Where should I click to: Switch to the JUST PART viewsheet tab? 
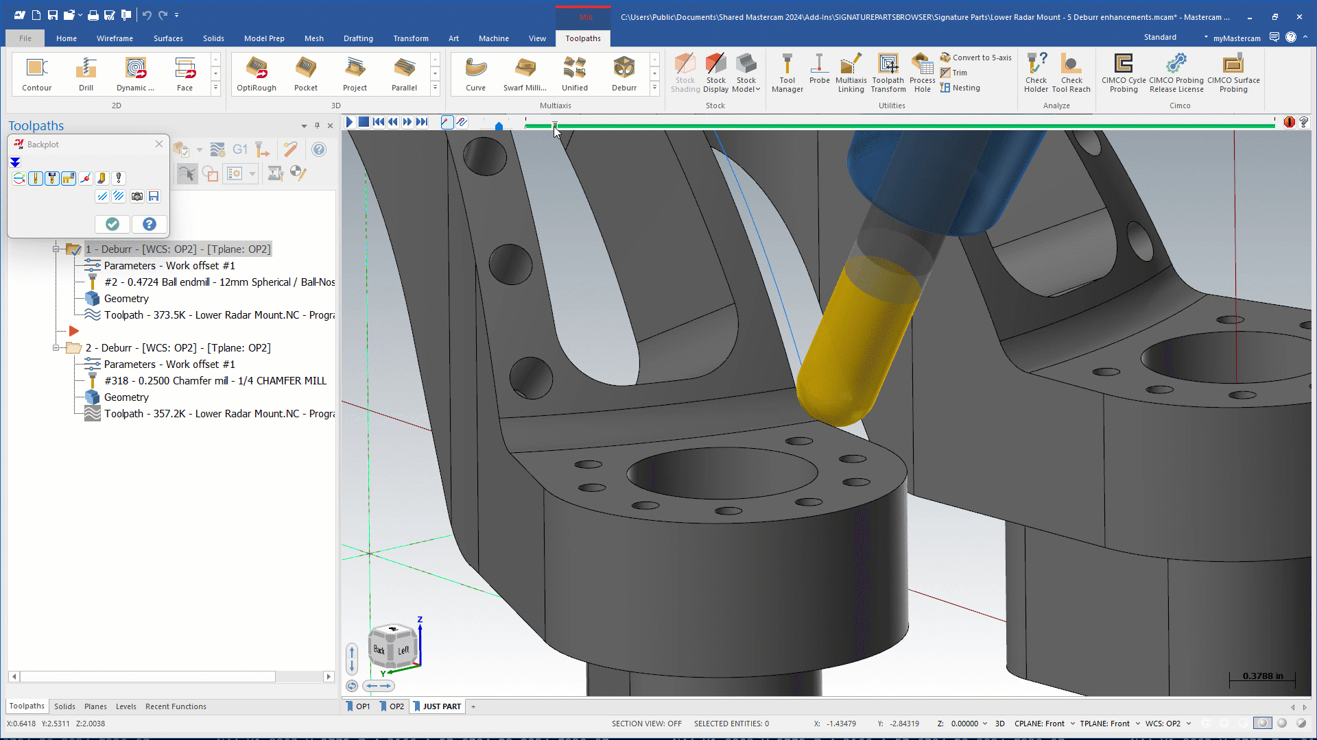(x=441, y=706)
